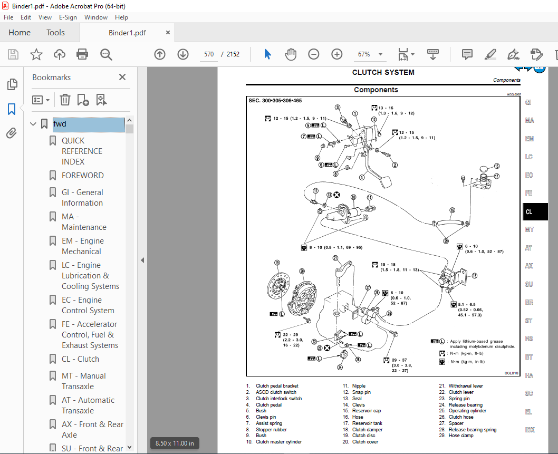The width and height of the screenshot is (558, 454).
Task: Click the MT section index tab on page
Action: point(529,229)
